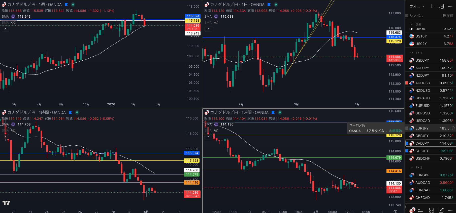Click the pencil note icon in bottom details bar
The height and width of the screenshot is (213, 456).
click(441, 210)
